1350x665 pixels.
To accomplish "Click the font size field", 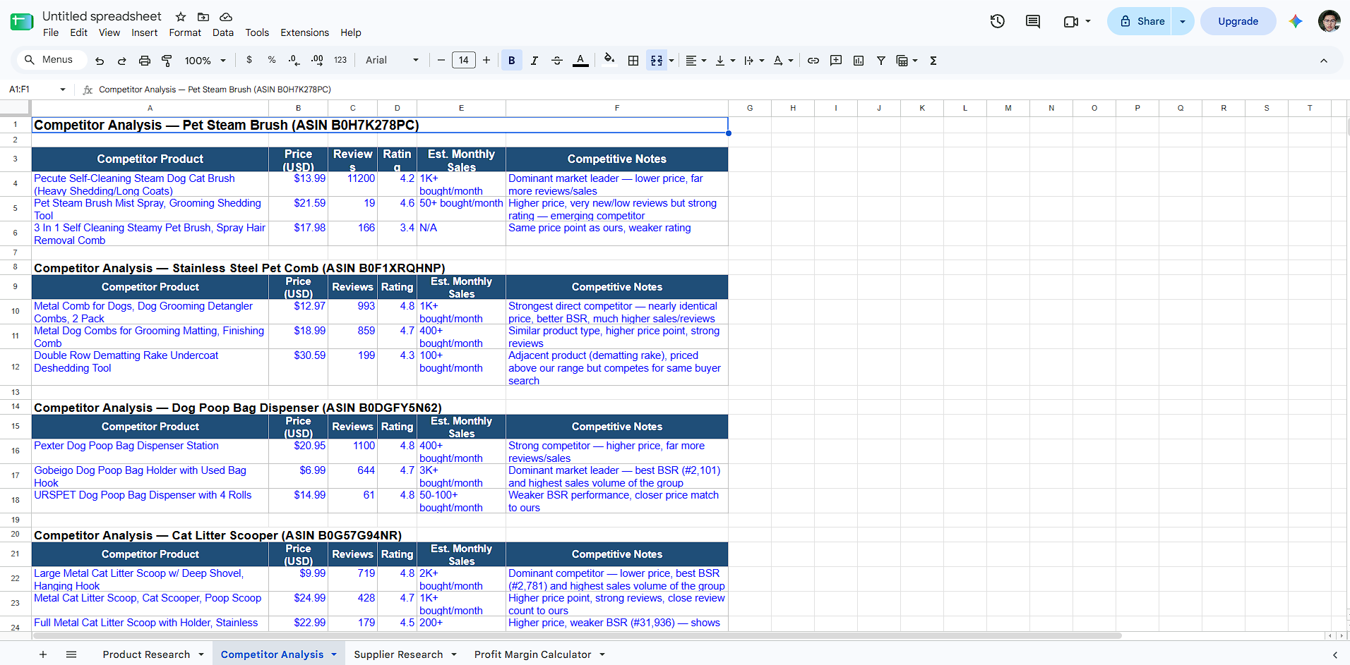I will (464, 61).
